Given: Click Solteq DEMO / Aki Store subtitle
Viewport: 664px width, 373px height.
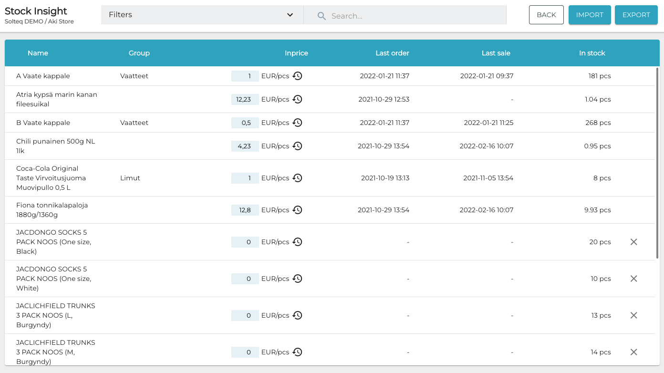Looking at the screenshot, I should click(x=39, y=21).
